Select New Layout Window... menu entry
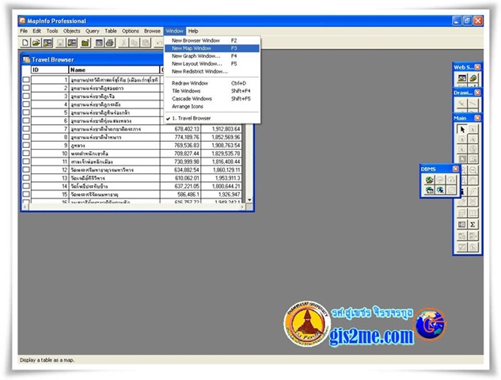The image size is (501, 380). [x=212, y=63]
